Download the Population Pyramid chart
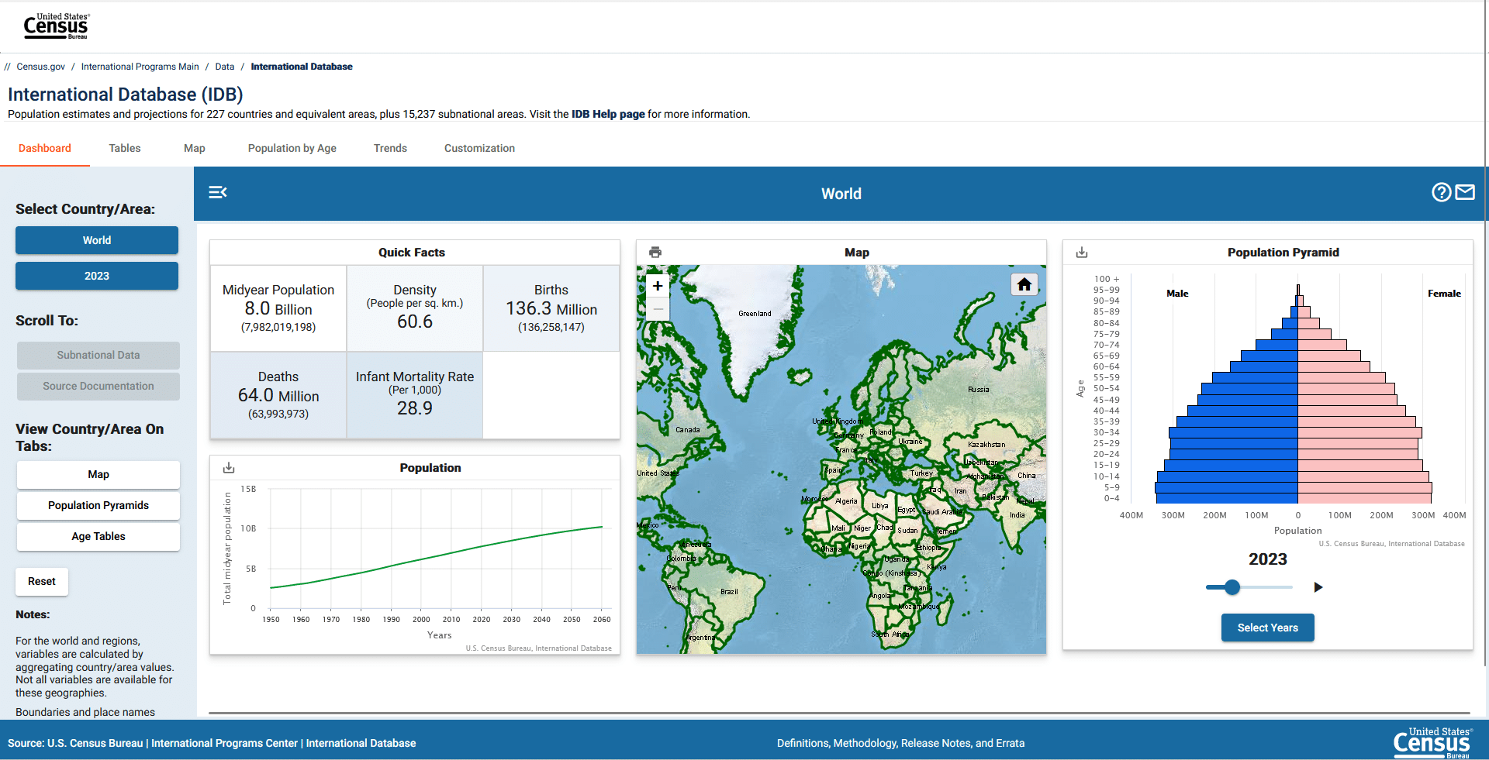 (x=1082, y=253)
